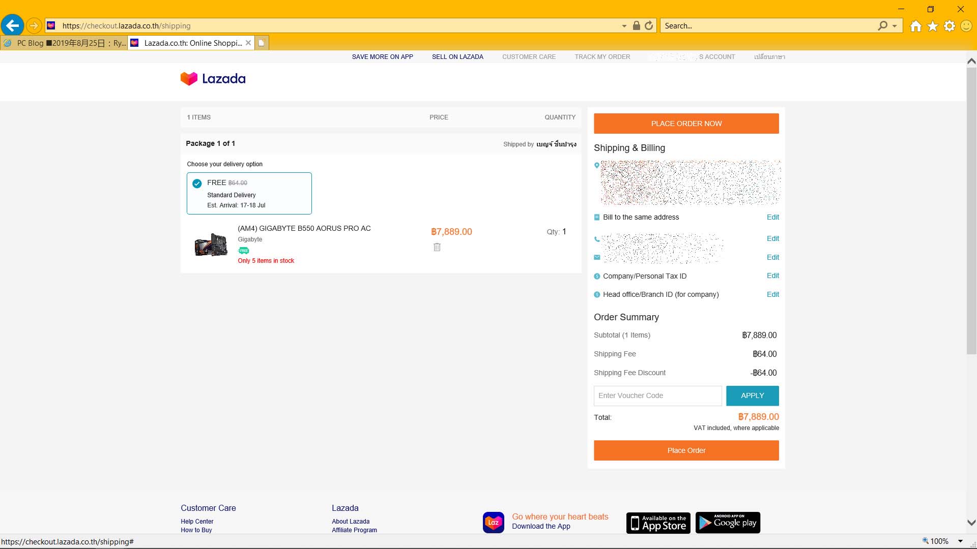The height and width of the screenshot is (549, 977).
Task: Click the Company/Personal Tax ID info icon
Action: 597,276
